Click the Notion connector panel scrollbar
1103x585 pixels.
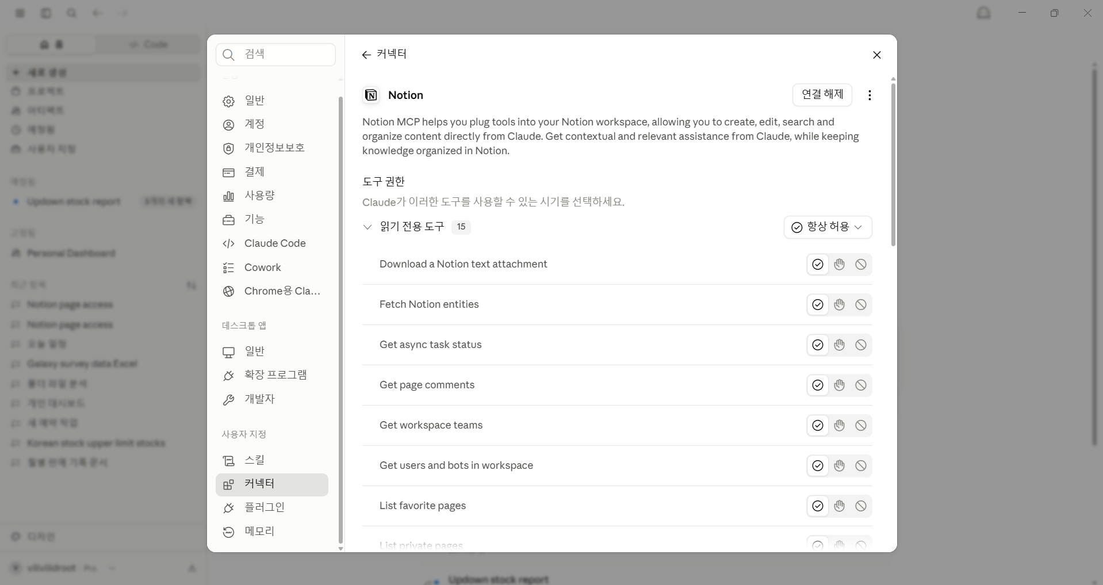pyautogui.click(x=893, y=165)
